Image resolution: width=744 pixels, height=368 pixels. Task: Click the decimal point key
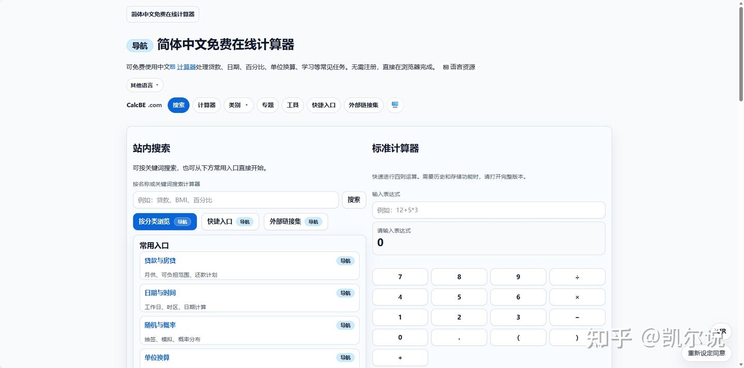pyautogui.click(x=459, y=338)
